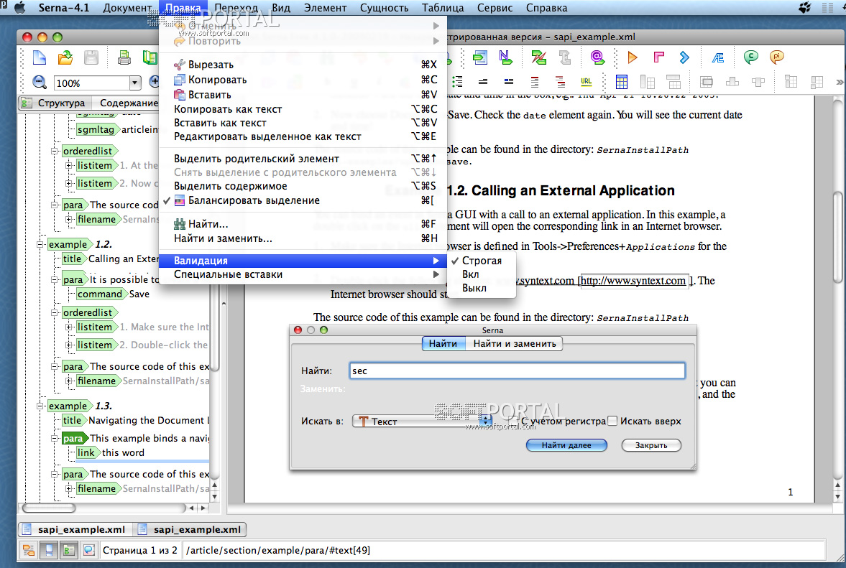Choose 'Выделить родительский элемент' menu entry
The width and height of the screenshot is (846, 568).
303,159
